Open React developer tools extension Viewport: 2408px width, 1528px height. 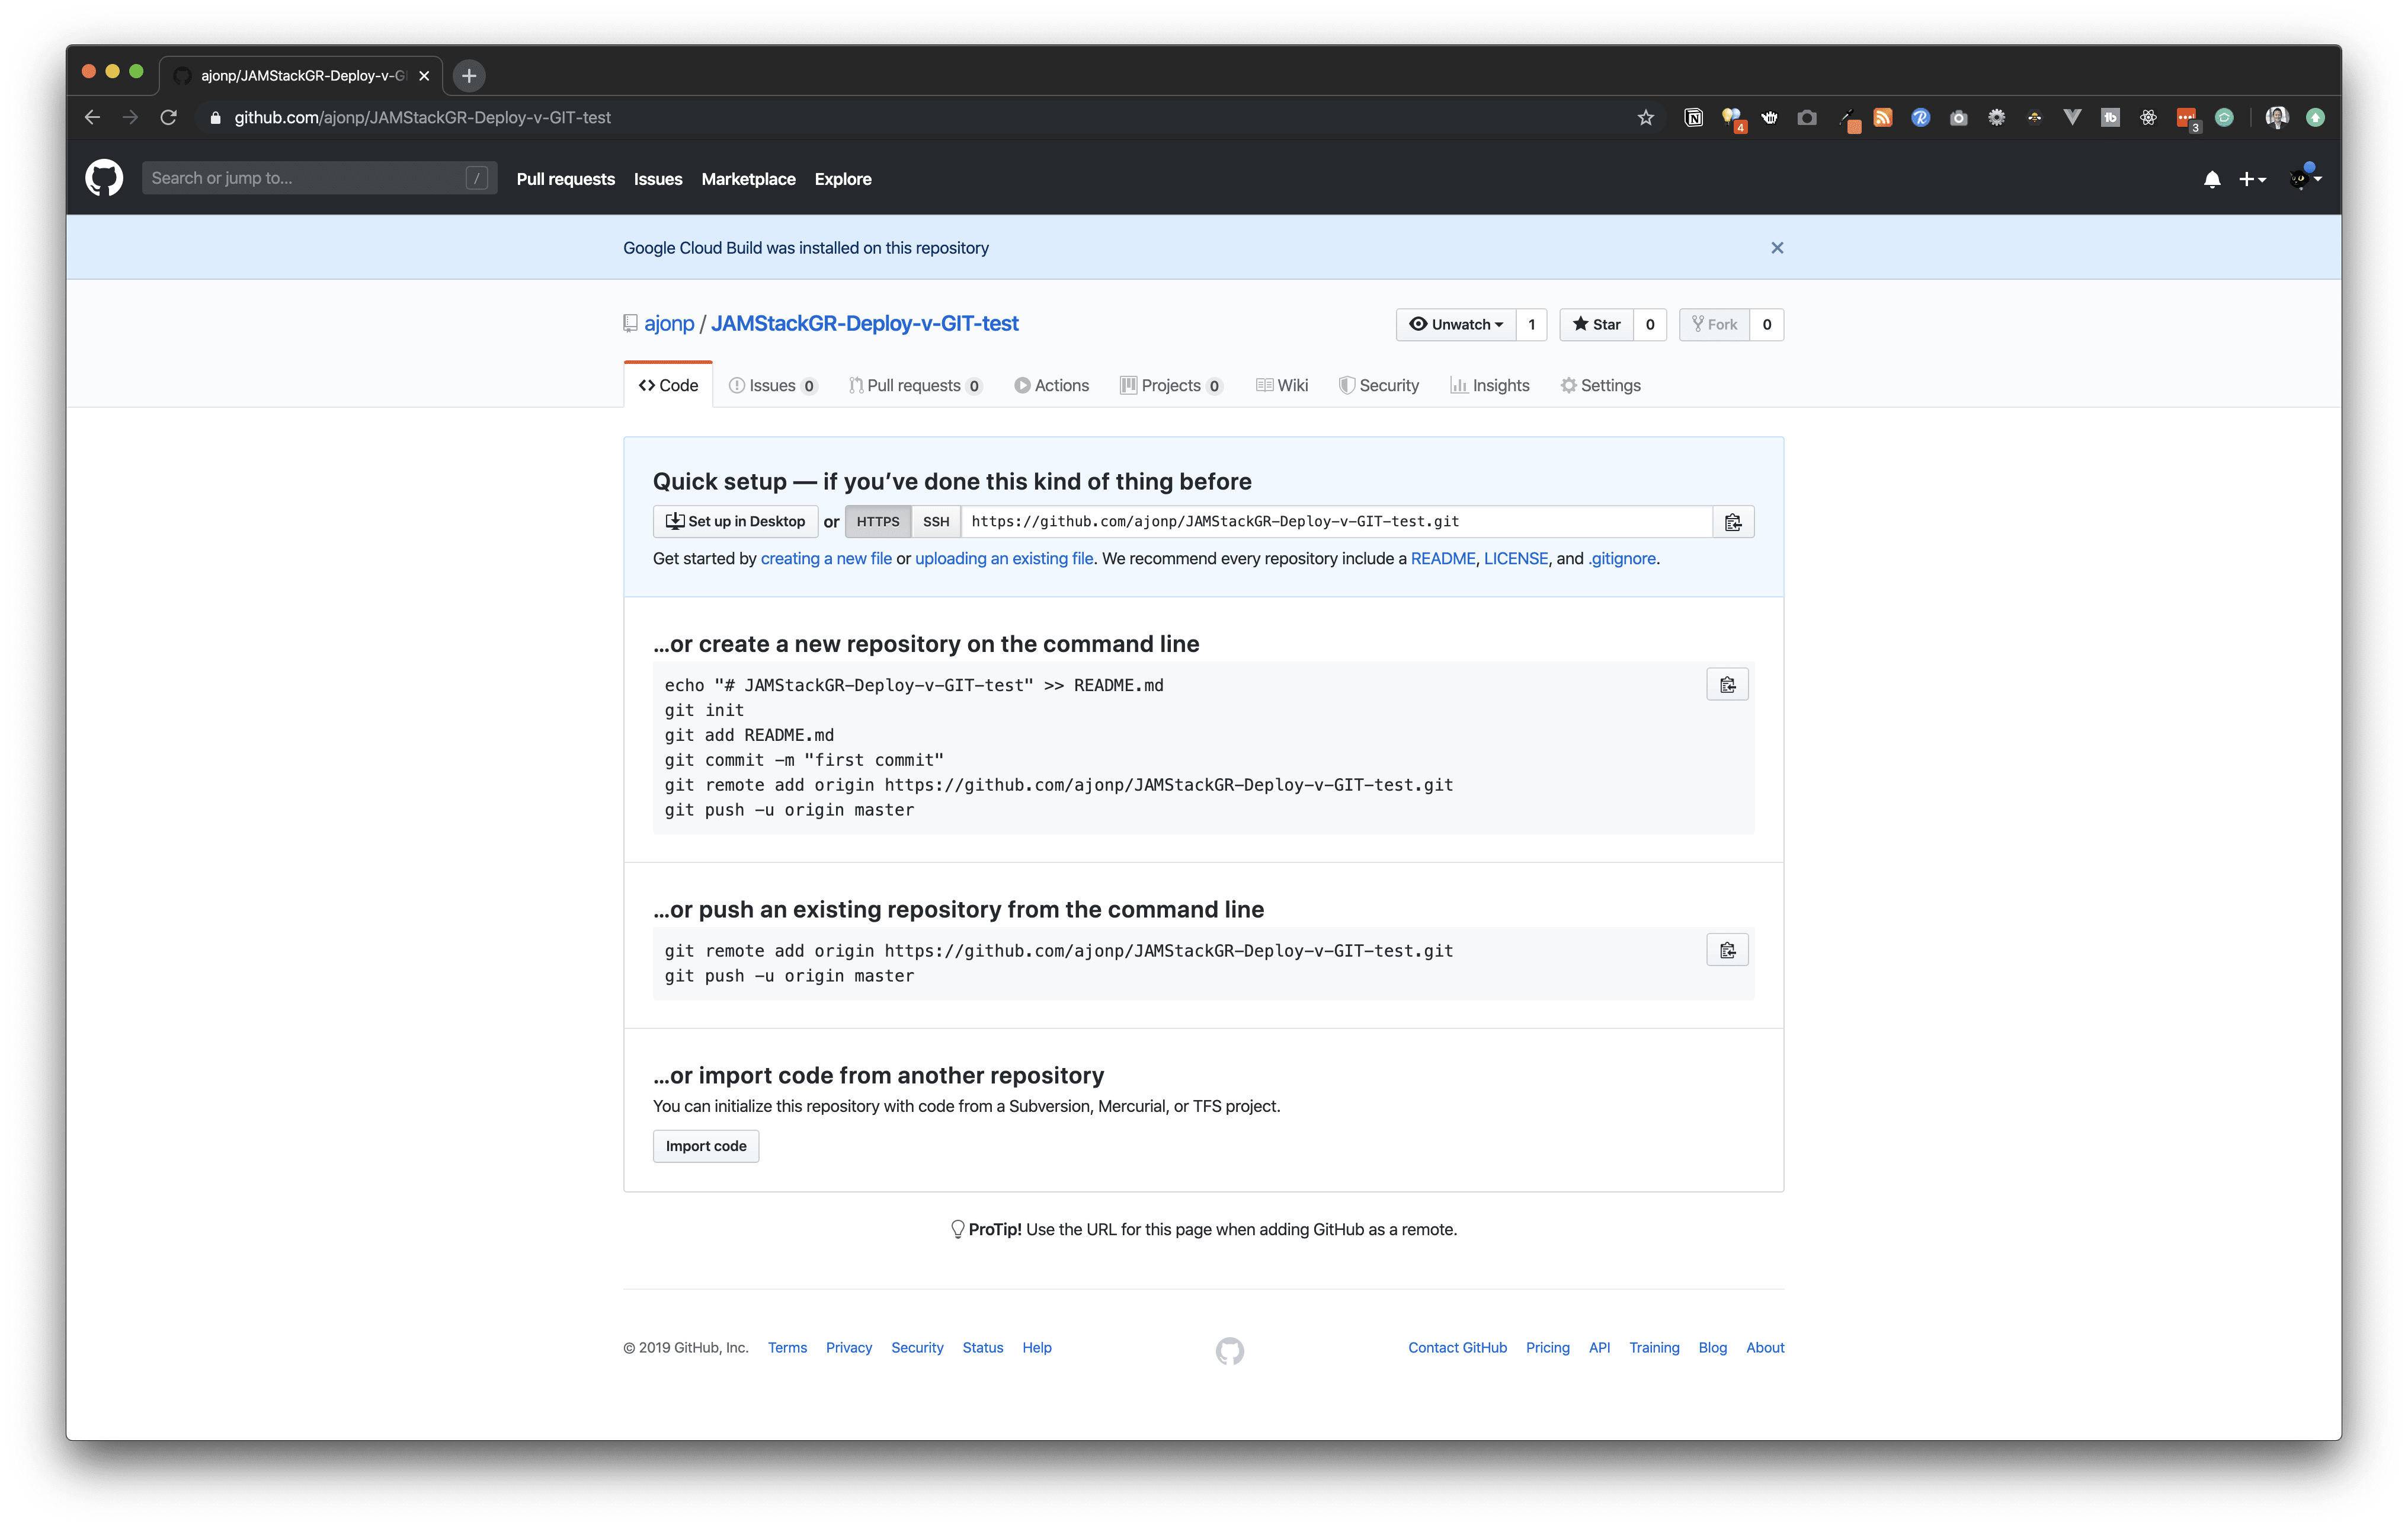pos(2148,118)
